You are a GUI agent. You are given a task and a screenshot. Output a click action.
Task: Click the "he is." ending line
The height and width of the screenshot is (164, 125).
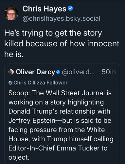14,54
